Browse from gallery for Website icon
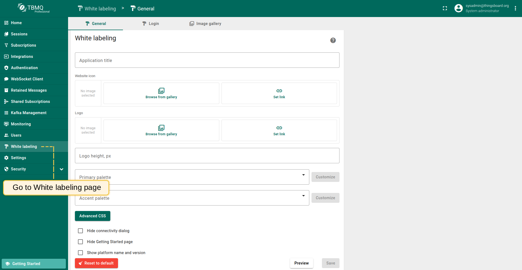 coord(161,93)
